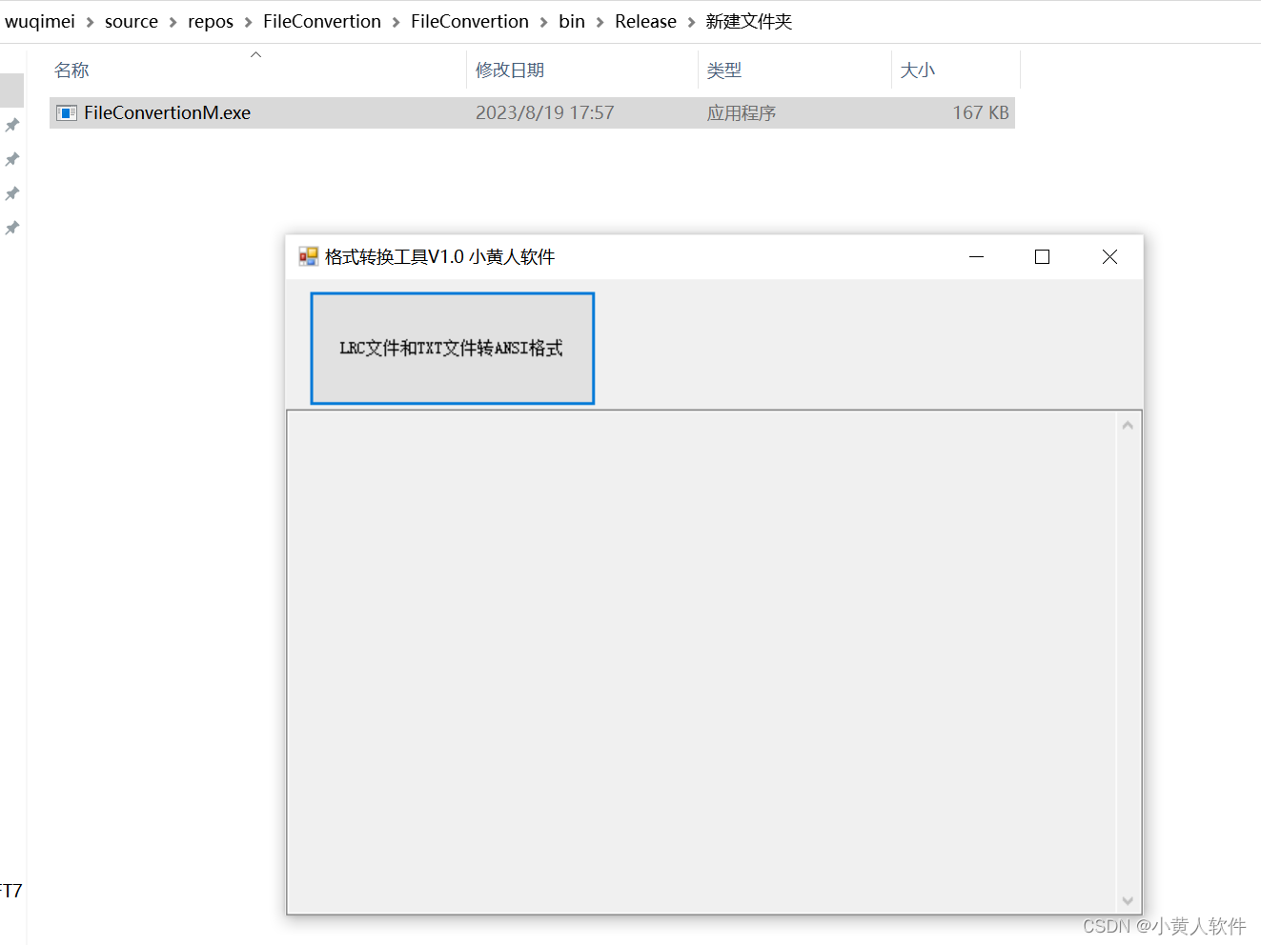Navigate to the Release breadcrumb item
The height and width of the screenshot is (945, 1261).
(x=645, y=21)
